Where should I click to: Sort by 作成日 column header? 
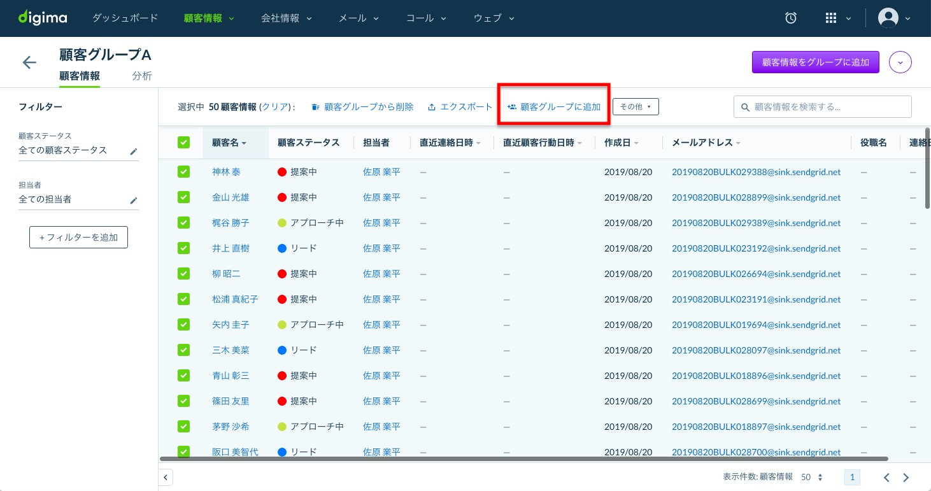tap(622, 143)
